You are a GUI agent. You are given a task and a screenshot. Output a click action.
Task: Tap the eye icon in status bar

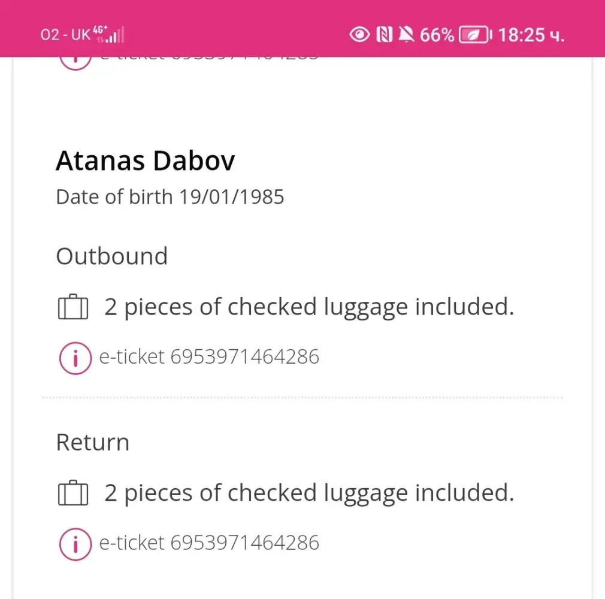click(x=359, y=35)
